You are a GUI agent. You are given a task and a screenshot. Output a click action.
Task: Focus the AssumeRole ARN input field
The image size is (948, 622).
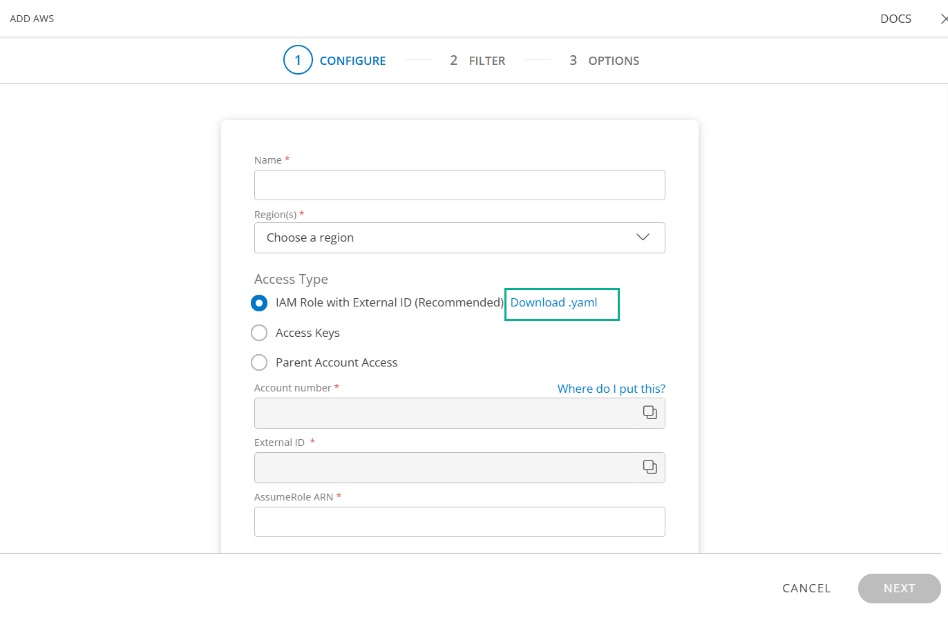tap(459, 522)
